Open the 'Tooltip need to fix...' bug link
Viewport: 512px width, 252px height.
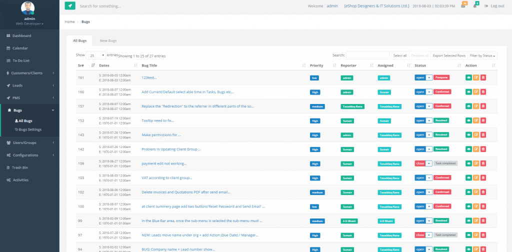pyautogui.click(x=158, y=120)
